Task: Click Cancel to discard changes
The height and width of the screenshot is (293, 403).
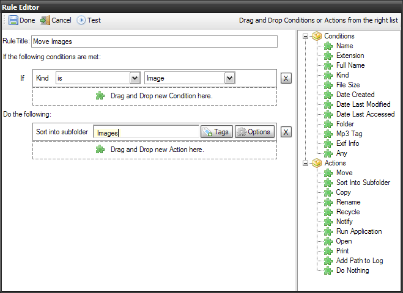Action: pyautogui.click(x=56, y=20)
